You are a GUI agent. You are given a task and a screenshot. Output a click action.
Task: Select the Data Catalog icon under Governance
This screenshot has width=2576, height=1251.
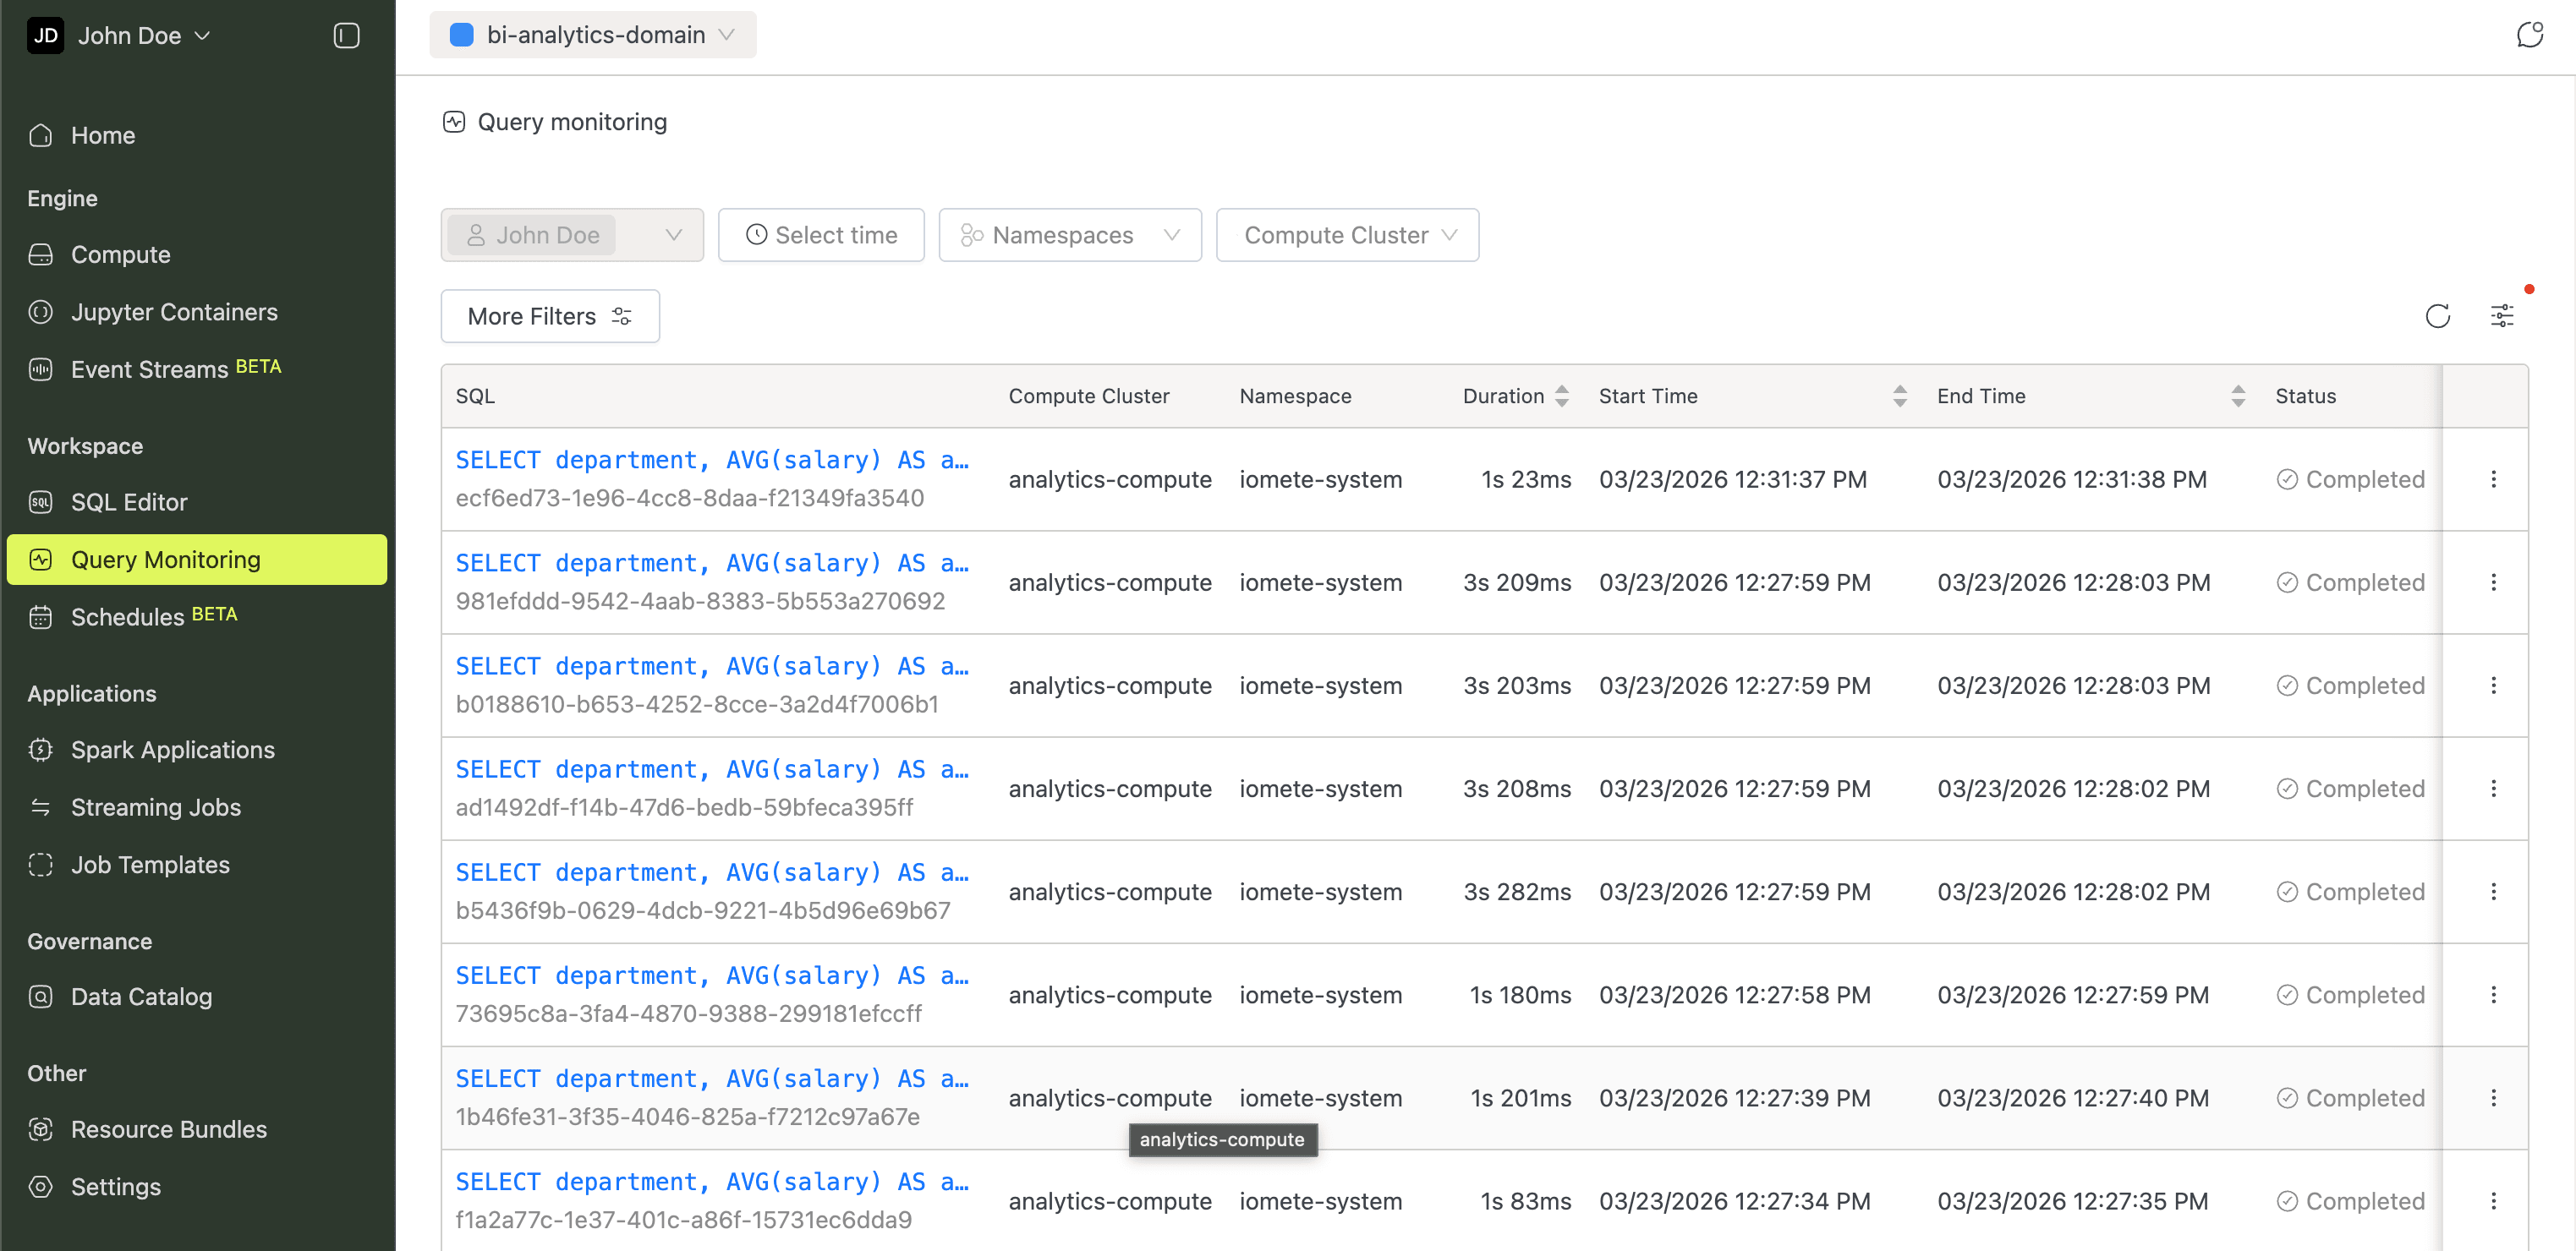click(x=40, y=997)
